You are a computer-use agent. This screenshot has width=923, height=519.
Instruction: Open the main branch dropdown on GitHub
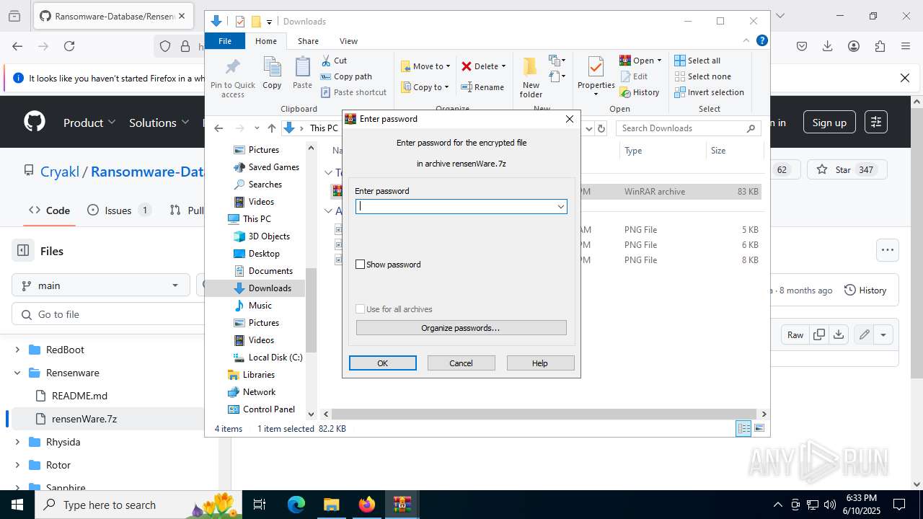pos(100,285)
